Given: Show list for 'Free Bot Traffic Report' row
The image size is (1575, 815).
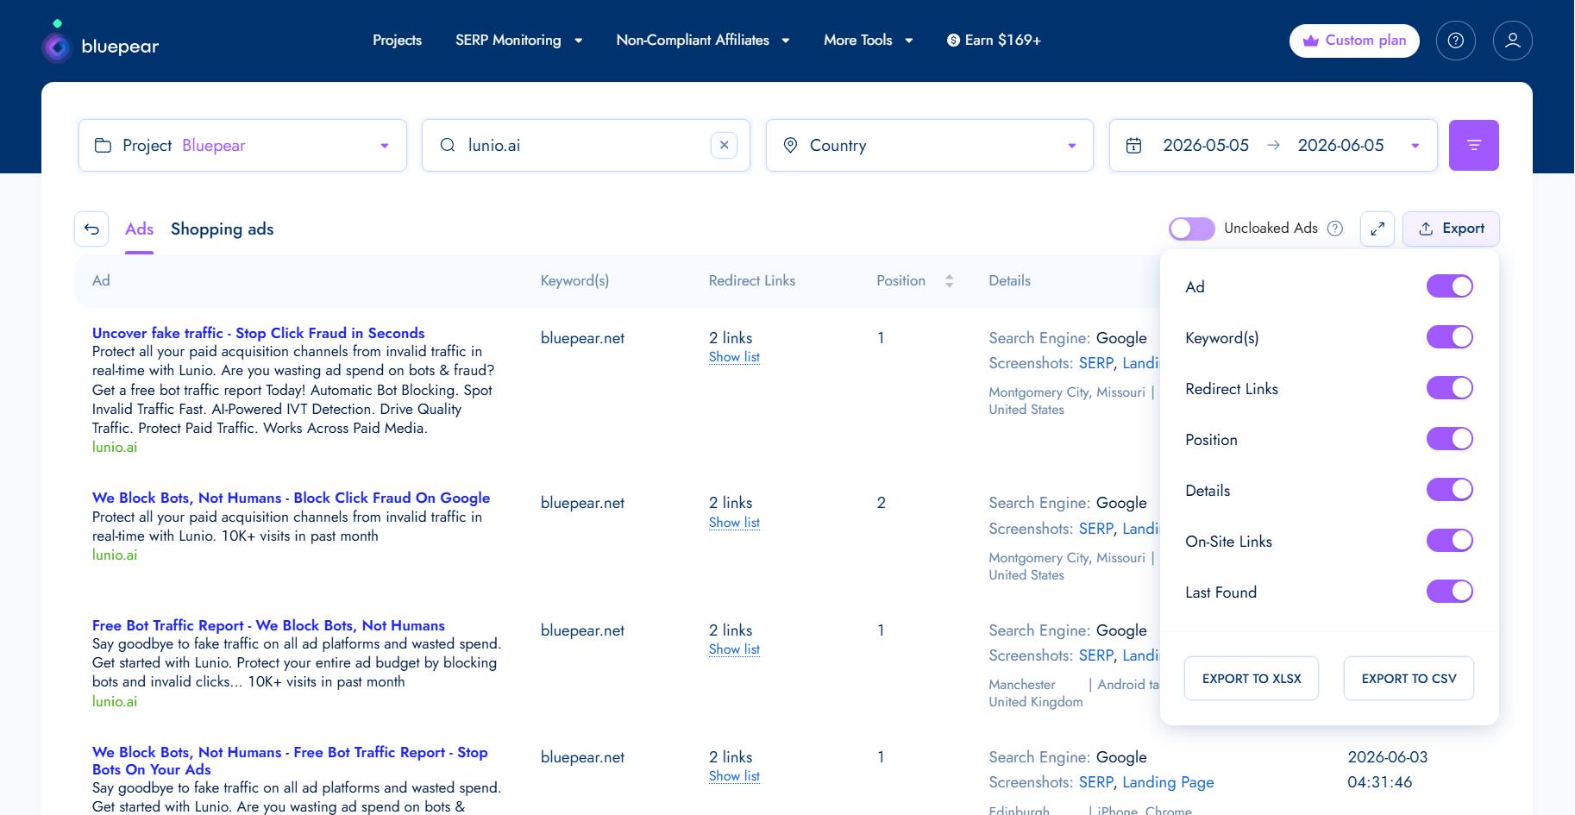Looking at the screenshot, I should click(734, 649).
